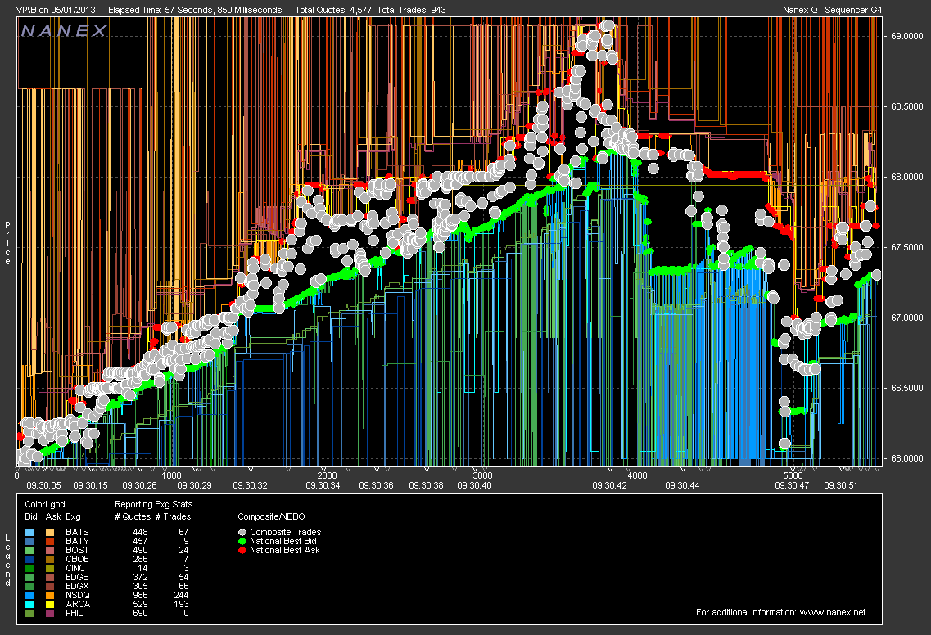Click the NSDQ quotes count 986
This screenshot has height=635, width=931.
pyautogui.click(x=140, y=595)
